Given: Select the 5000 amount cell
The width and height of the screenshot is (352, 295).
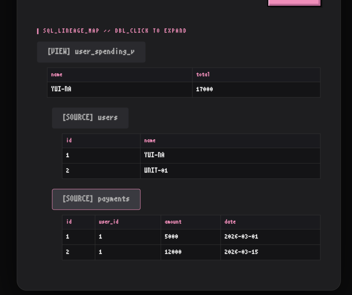Looking at the screenshot, I should pos(171,237).
